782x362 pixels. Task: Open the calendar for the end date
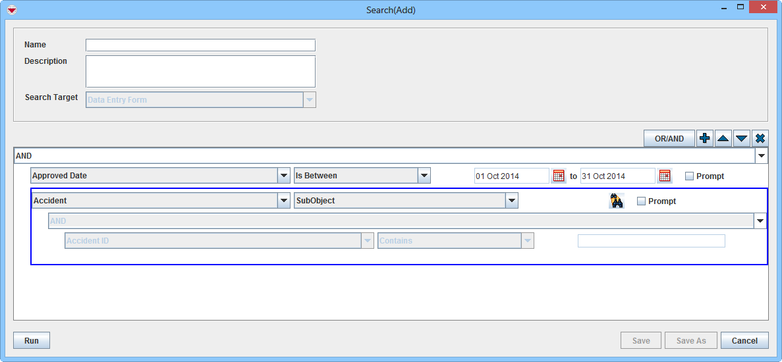coord(665,176)
